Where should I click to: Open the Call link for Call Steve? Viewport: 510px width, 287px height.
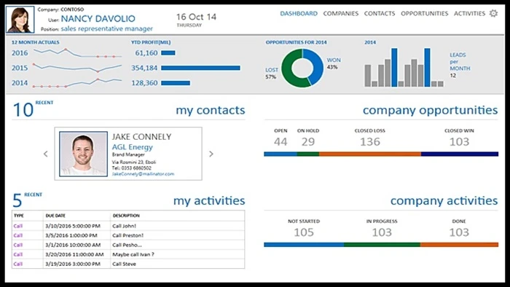[18, 264]
